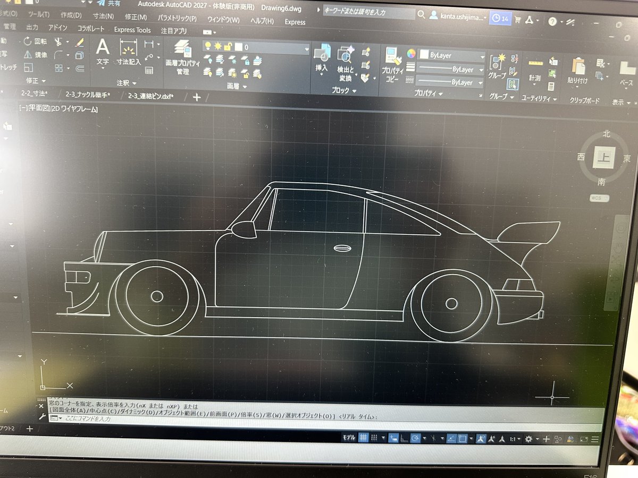Click the Dimension (寸法記入) tool
638x478 pixels.
pyautogui.click(x=129, y=53)
